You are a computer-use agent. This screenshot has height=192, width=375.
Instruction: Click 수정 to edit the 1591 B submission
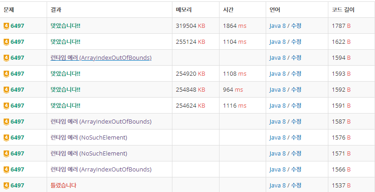pos(296,106)
